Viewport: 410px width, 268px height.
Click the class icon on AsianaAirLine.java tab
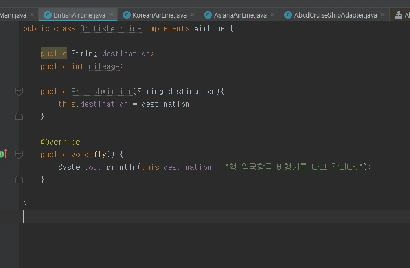tap(208, 15)
